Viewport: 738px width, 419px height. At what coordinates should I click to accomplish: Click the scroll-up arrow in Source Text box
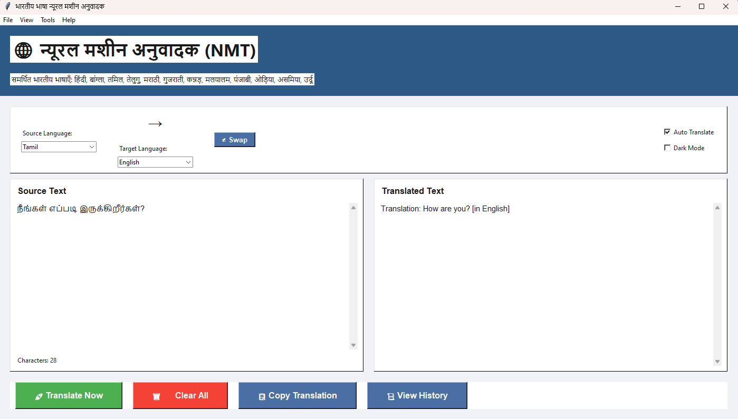[x=353, y=208]
